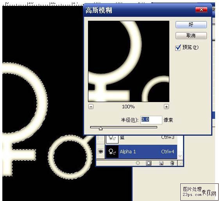This screenshot has width=219, height=201.
Task: Click the 蓝 channel thumbnail
Action: point(112,139)
